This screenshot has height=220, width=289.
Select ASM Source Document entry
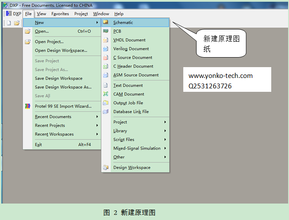pos(135,75)
